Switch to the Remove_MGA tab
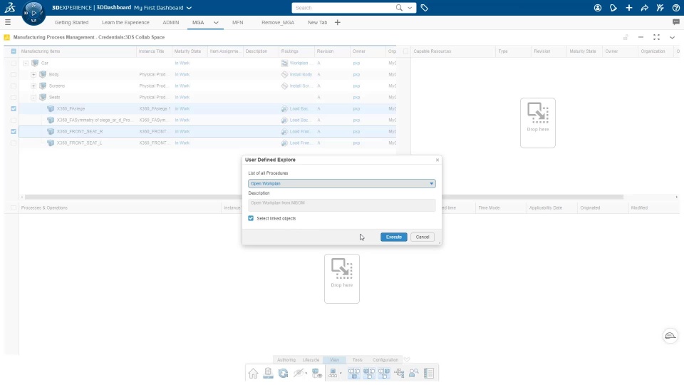This screenshot has height=385, width=684. (278, 22)
